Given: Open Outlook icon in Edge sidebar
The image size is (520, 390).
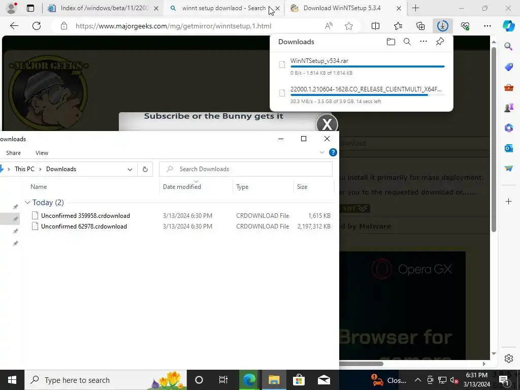Looking at the screenshot, I should pyautogui.click(x=508, y=148).
